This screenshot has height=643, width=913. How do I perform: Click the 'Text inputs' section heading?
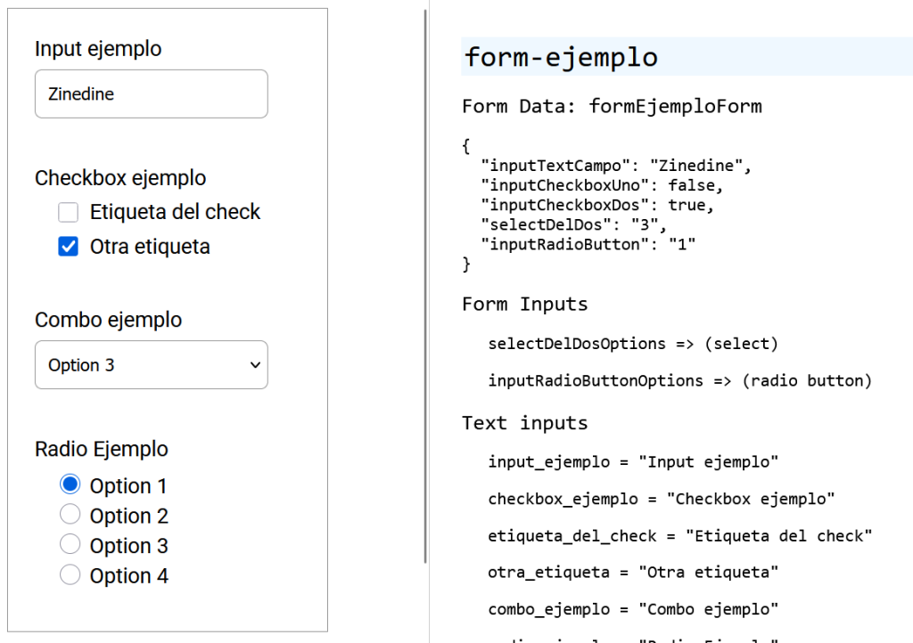coord(524,423)
